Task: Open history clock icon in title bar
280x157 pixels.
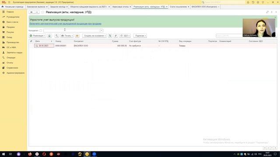Action: click(253, 2)
